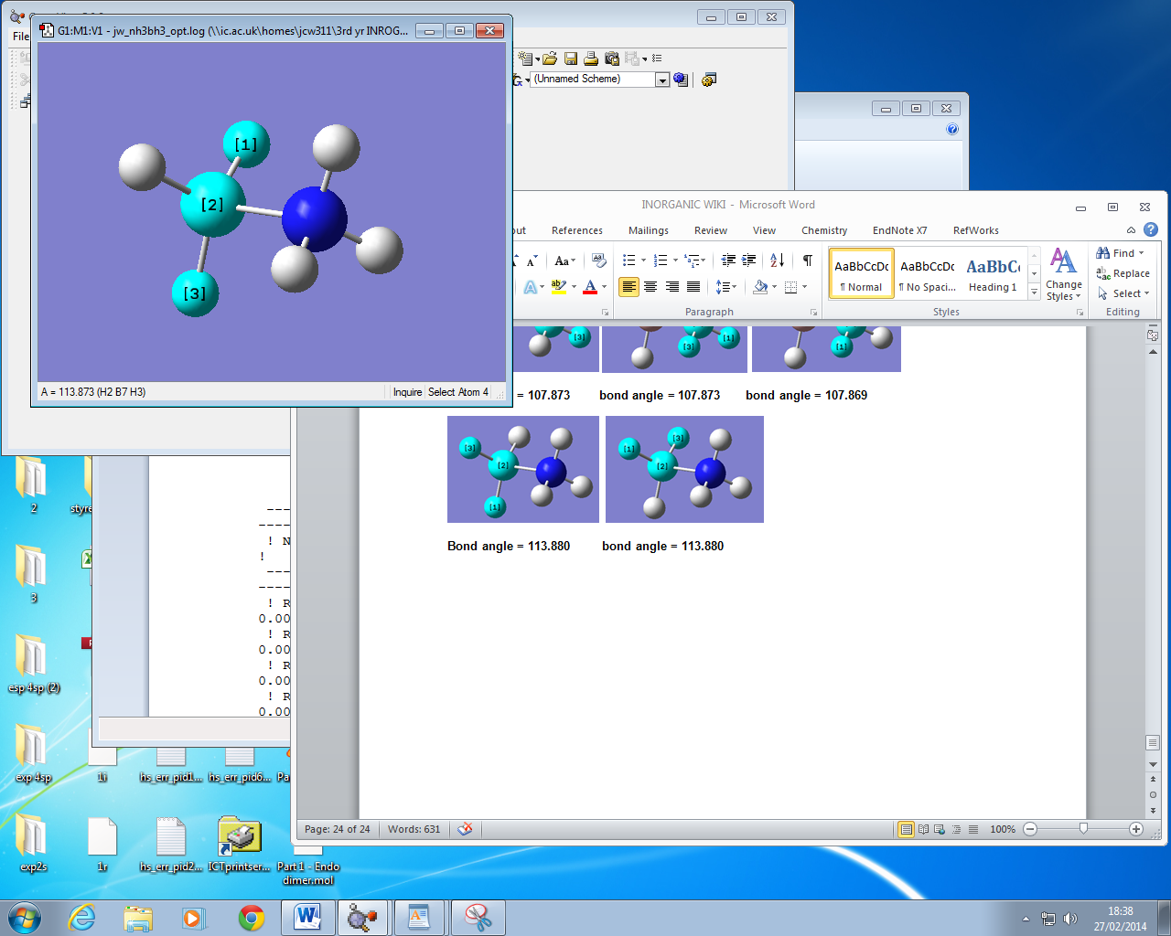The height and width of the screenshot is (936, 1171).
Task: Click the Text Effects icon
Action: click(531, 287)
